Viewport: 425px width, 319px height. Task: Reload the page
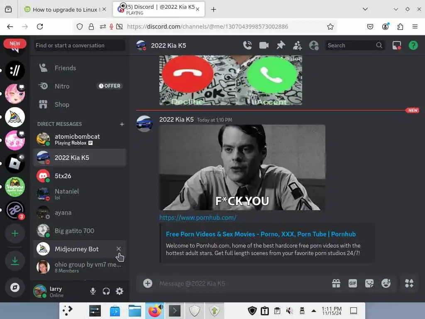coord(40,27)
